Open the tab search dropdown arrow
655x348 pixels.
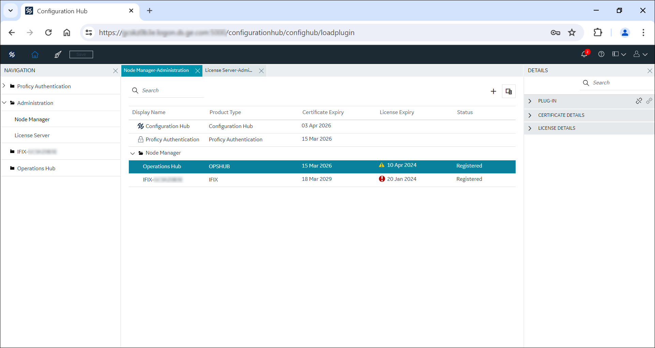click(11, 11)
